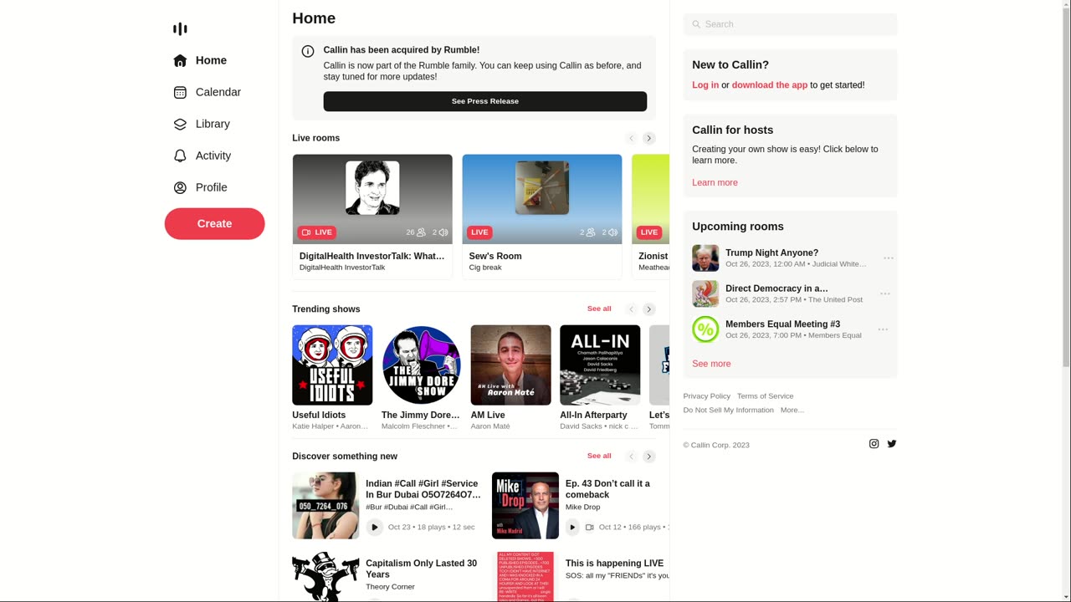Image resolution: width=1071 pixels, height=602 pixels.
Task: Click LIVE badge on Sew's Room
Action: pyautogui.click(x=479, y=232)
